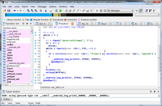
Task: Open the Search menu
Action: 25,6
